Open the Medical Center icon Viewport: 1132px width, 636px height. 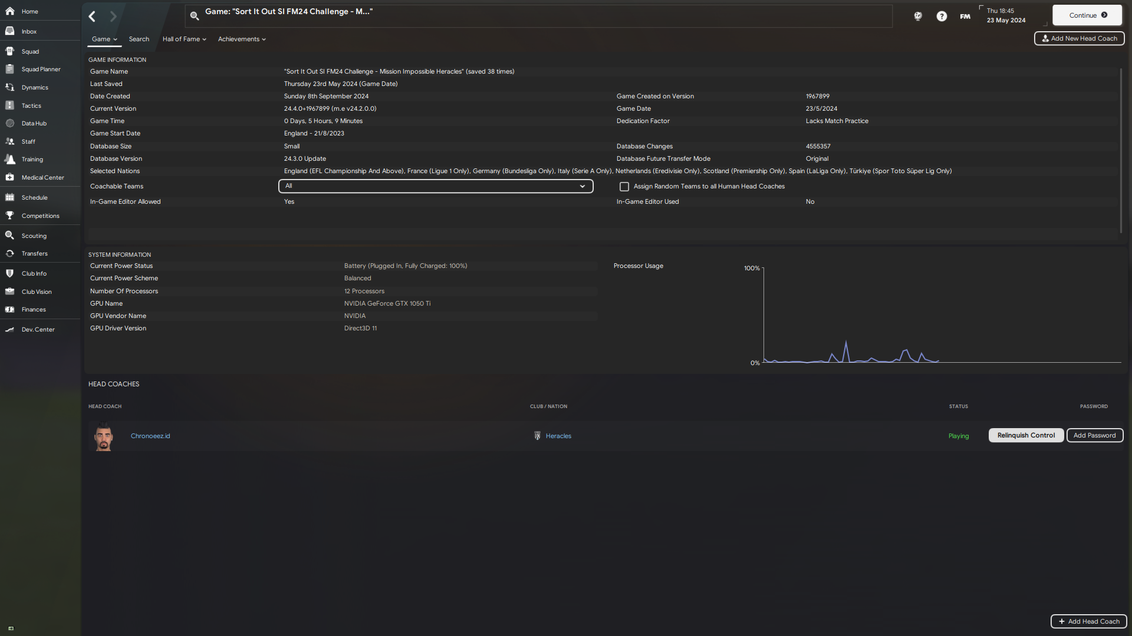click(10, 177)
